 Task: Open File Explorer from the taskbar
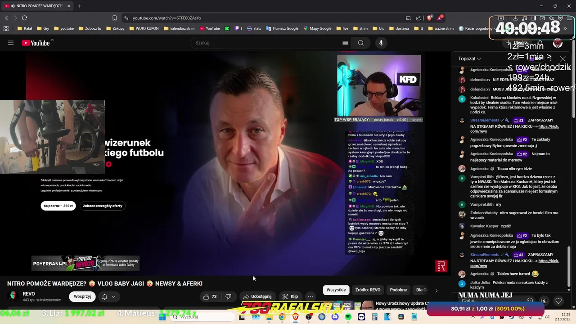(269, 317)
